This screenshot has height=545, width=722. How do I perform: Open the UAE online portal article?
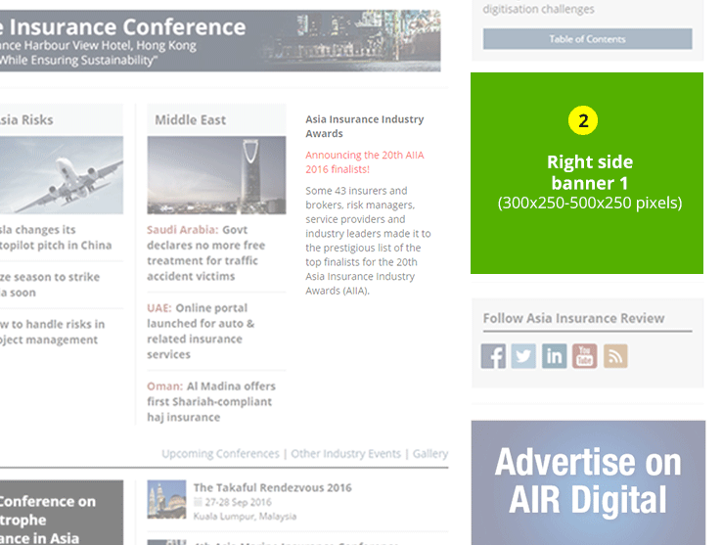coord(201,331)
